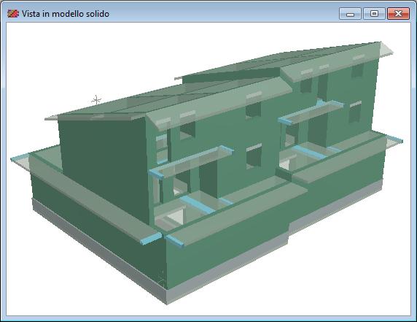Viewport: 417px width, 322px height.
Task: Click the blue slab edge at the far right corner
Action: 395,139
